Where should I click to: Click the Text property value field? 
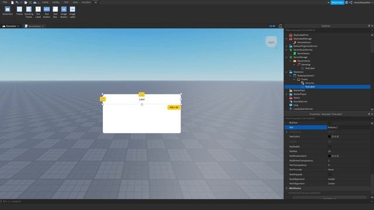(x=348, y=127)
